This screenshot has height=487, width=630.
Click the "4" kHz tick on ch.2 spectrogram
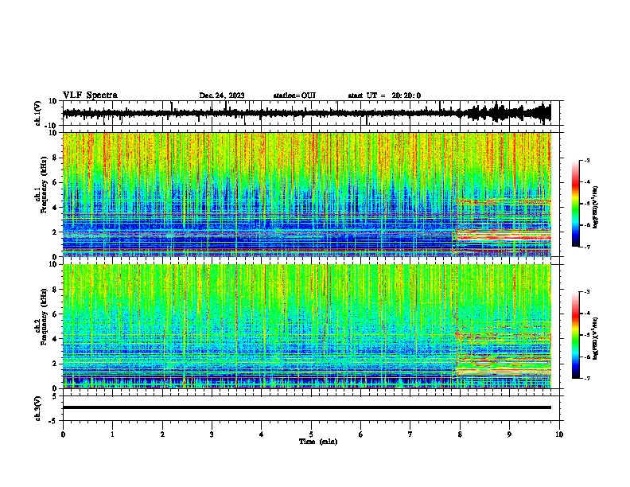point(56,339)
